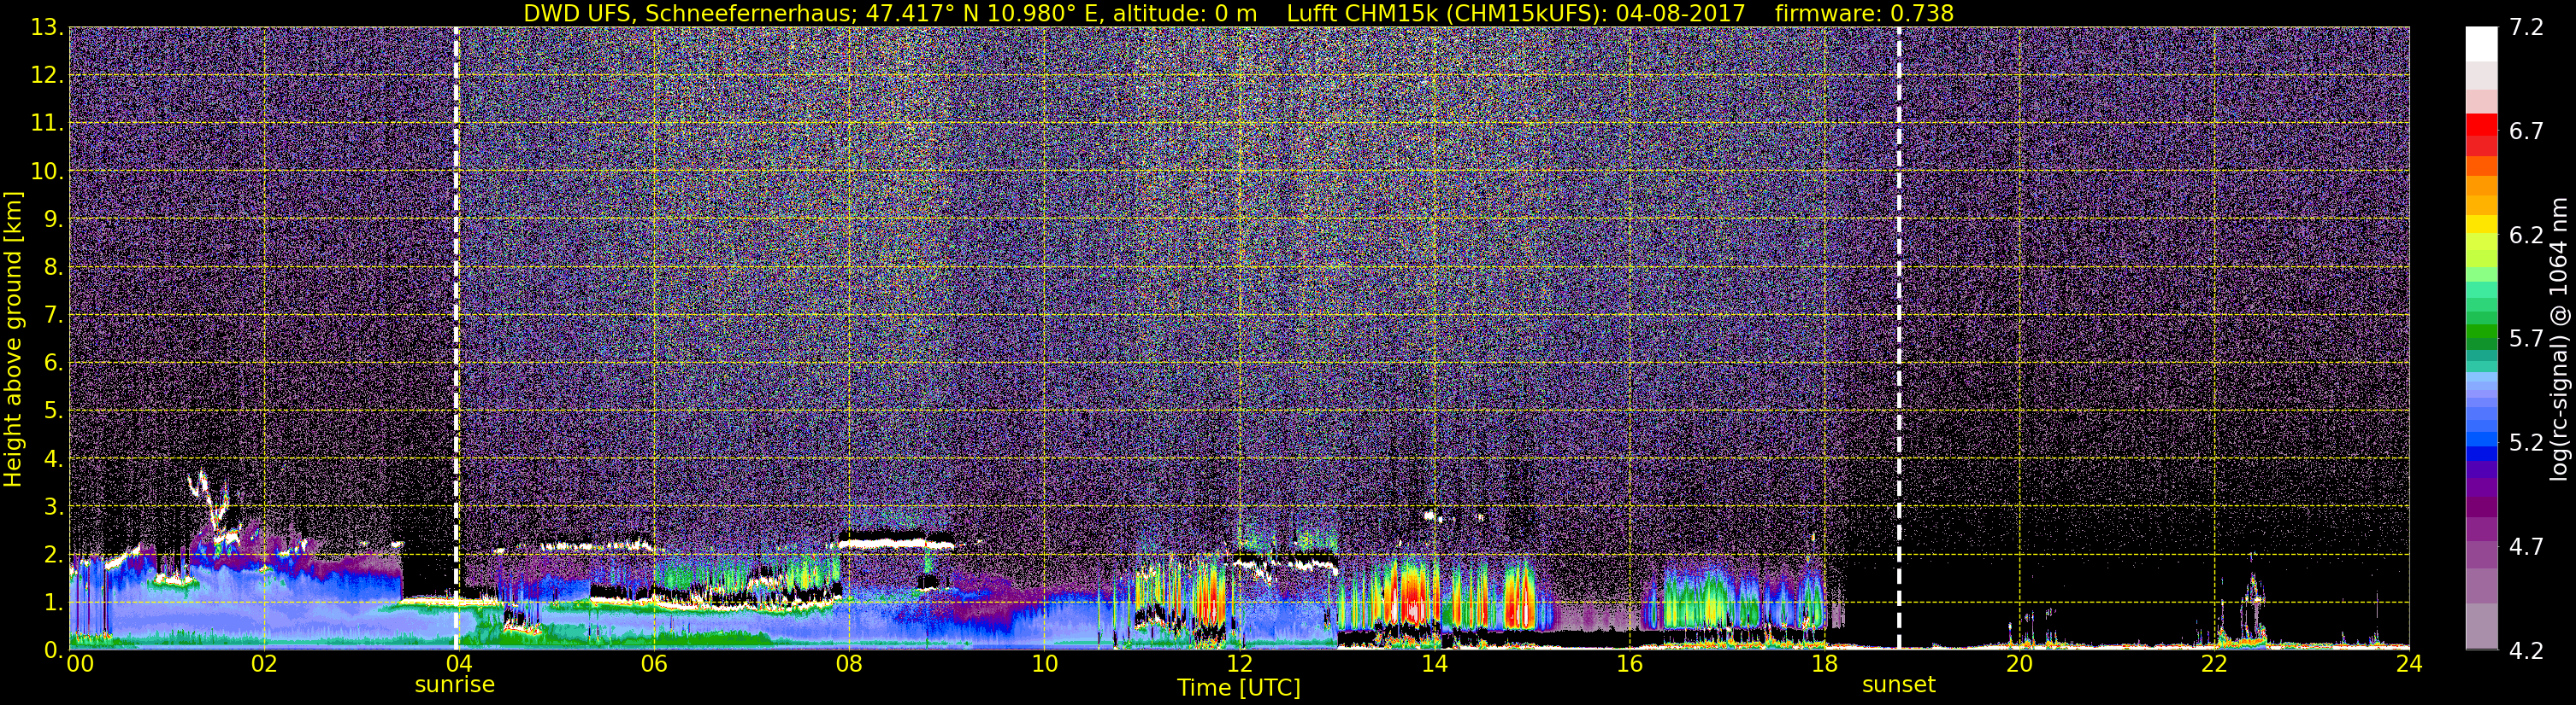Image resolution: width=2576 pixels, height=705 pixels.
Task: Click the "04" time axis tick label
Action: pyautogui.click(x=458, y=665)
